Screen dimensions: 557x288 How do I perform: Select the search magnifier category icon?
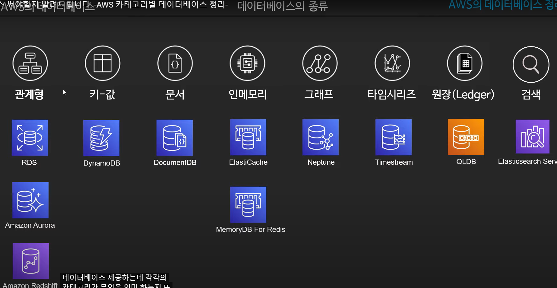pos(531,64)
